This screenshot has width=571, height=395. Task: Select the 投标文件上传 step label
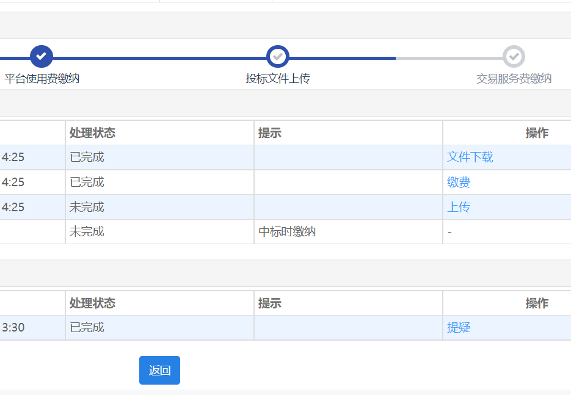278,79
